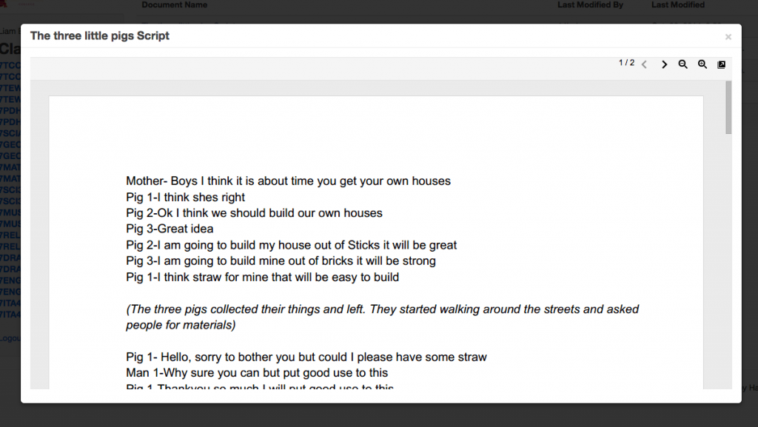Click the dialog title 'The three little pigs Script'
This screenshot has height=427, width=758.
[100, 36]
